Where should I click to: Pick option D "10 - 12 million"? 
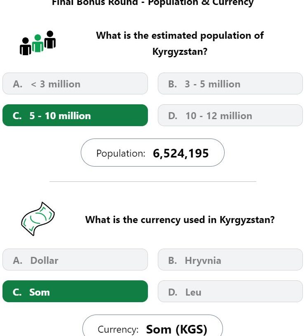[x=230, y=115]
